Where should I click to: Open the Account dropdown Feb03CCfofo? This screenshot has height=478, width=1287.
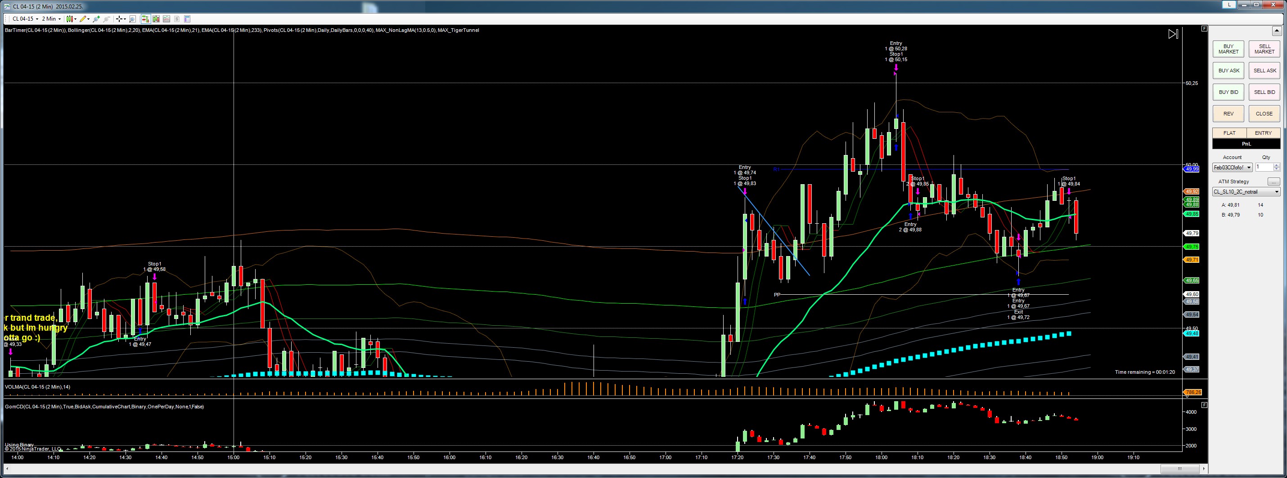(1233, 167)
